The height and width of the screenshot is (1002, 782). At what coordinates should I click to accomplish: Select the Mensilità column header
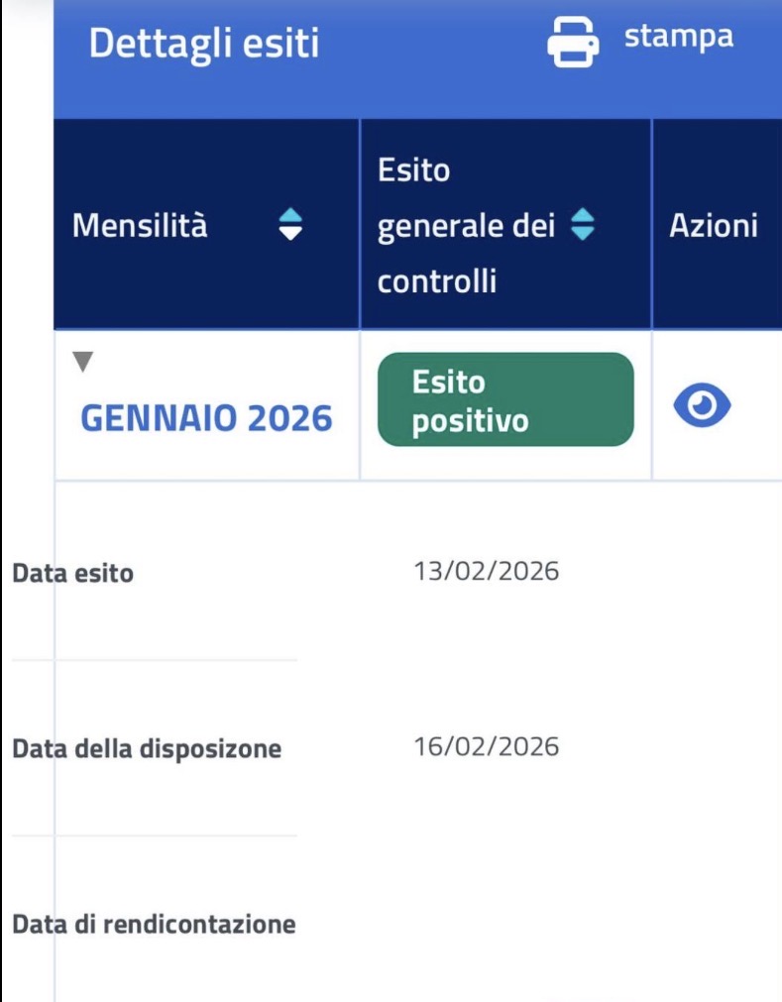(x=140, y=226)
